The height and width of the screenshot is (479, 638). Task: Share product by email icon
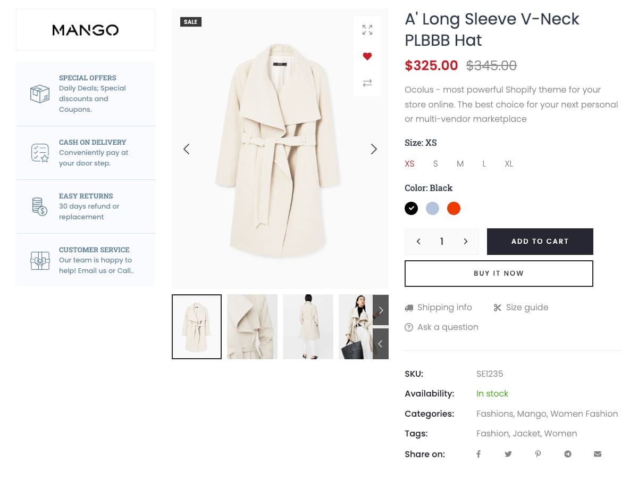598,454
